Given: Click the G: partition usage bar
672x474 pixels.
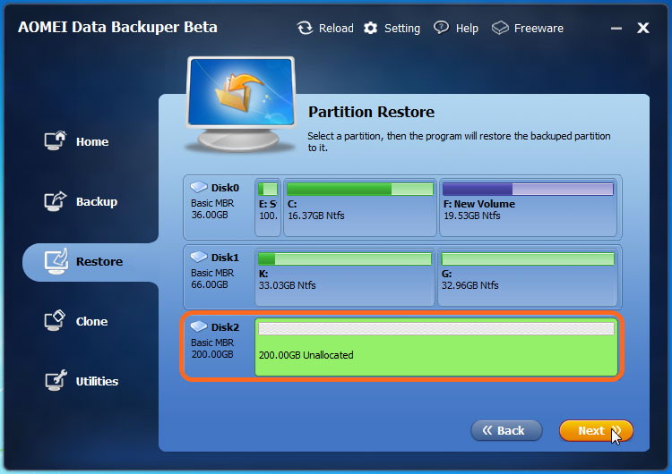Looking at the screenshot, I should pos(528,258).
